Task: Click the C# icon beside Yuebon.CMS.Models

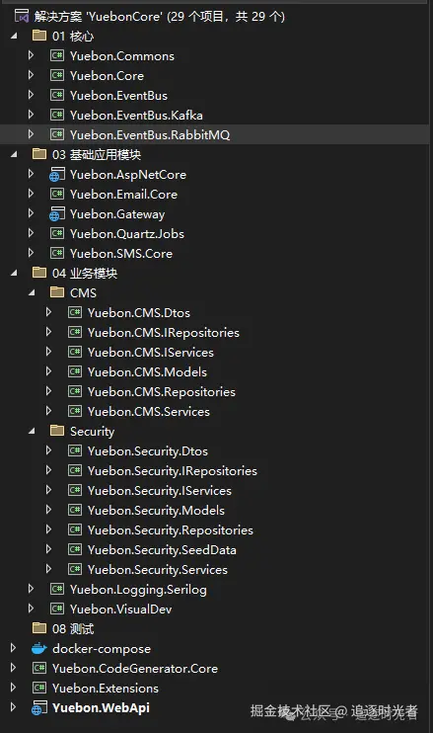Action: coord(75,371)
